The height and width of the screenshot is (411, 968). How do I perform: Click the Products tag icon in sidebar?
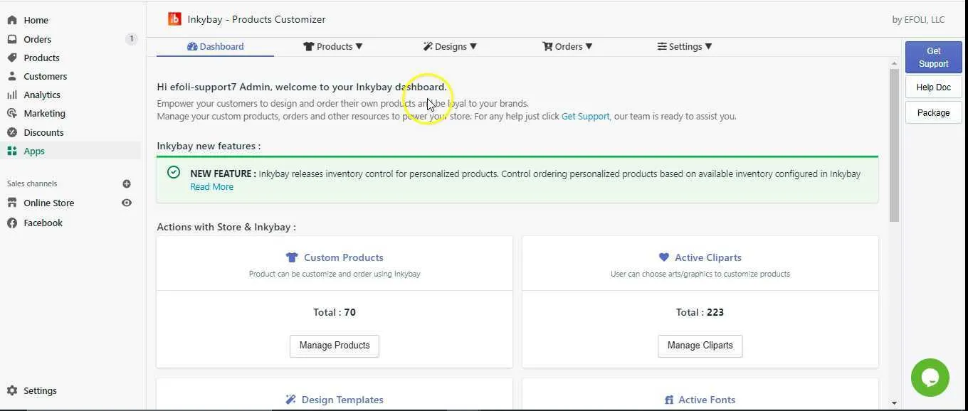[x=12, y=58]
